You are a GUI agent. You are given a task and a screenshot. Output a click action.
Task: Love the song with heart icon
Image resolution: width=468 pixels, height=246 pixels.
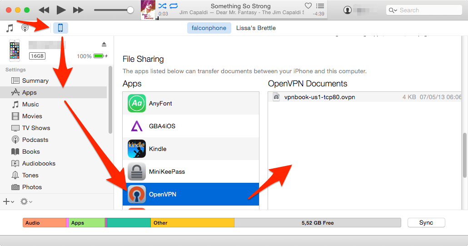(x=308, y=5)
